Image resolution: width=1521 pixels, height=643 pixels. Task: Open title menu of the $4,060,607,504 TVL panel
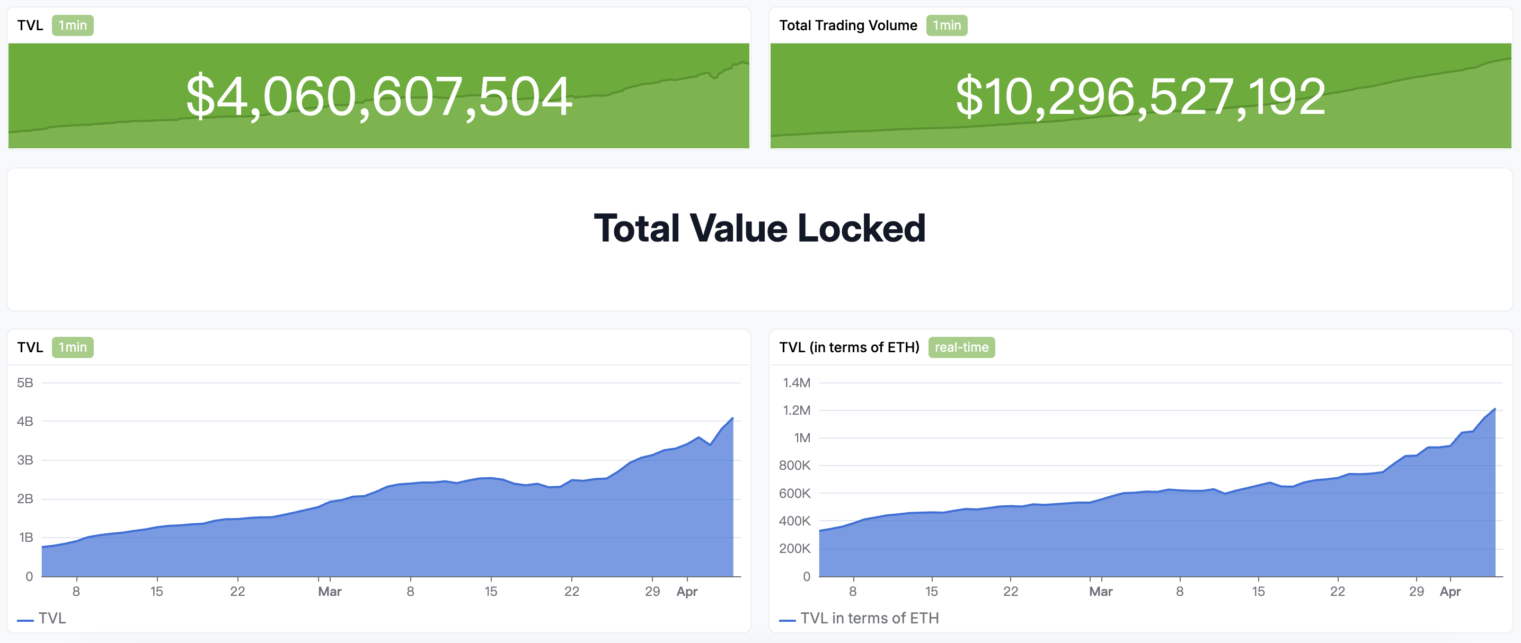pos(30,25)
